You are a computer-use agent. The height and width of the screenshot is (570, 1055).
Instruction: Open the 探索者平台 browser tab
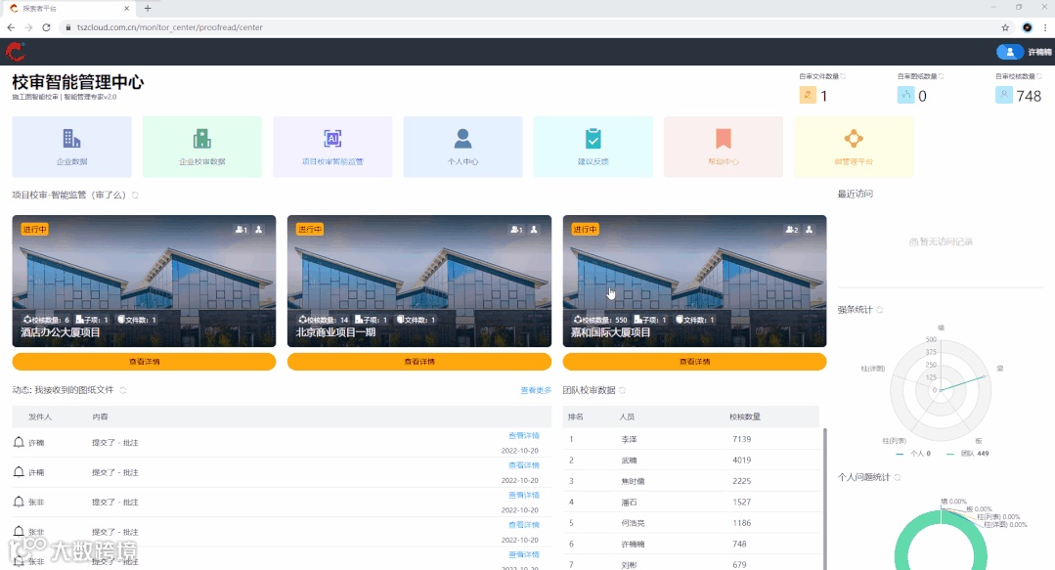67,9
